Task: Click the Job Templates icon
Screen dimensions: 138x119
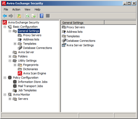Action: tap(15, 90)
